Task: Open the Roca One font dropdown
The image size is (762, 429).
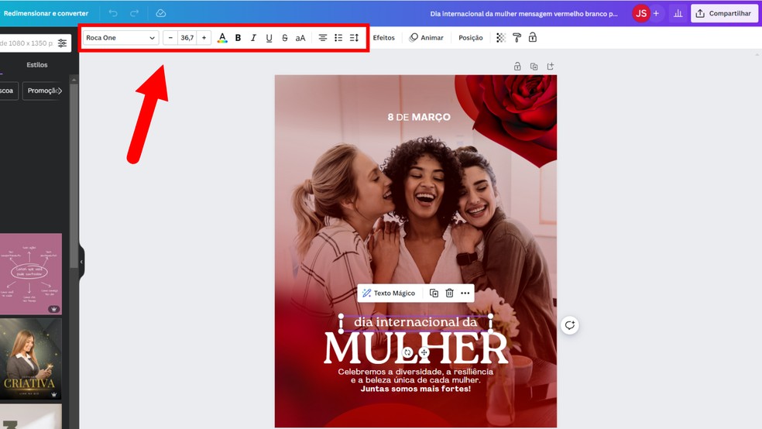Action: pyautogui.click(x=121, y=38)
